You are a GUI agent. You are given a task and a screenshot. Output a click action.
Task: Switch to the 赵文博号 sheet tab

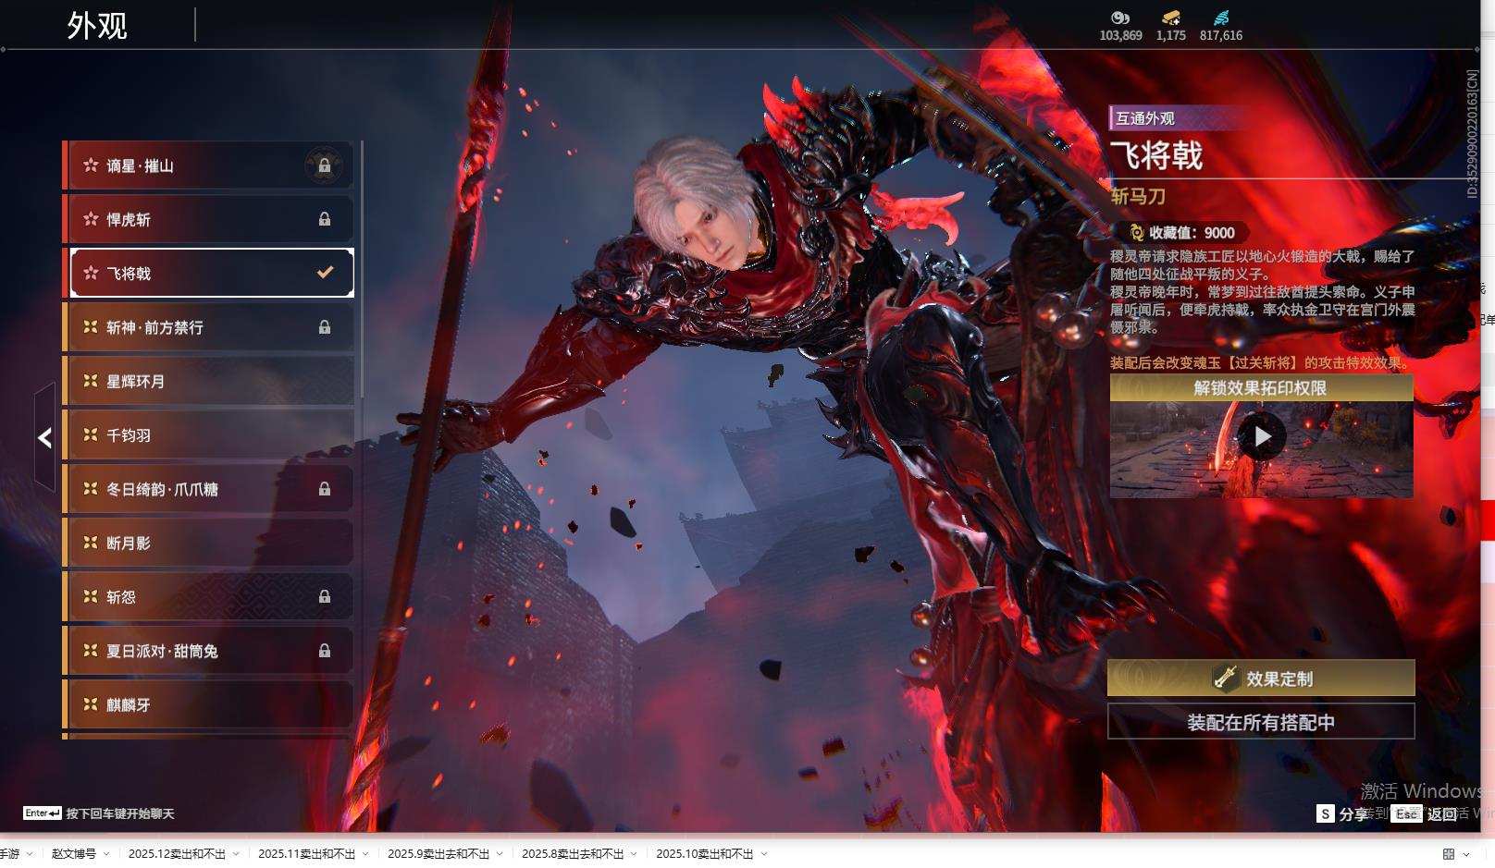point(74,854)
